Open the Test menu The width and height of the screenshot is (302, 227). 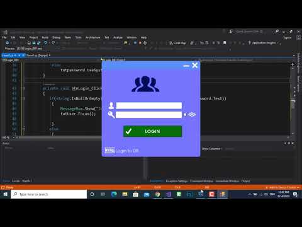pos(107,37)
